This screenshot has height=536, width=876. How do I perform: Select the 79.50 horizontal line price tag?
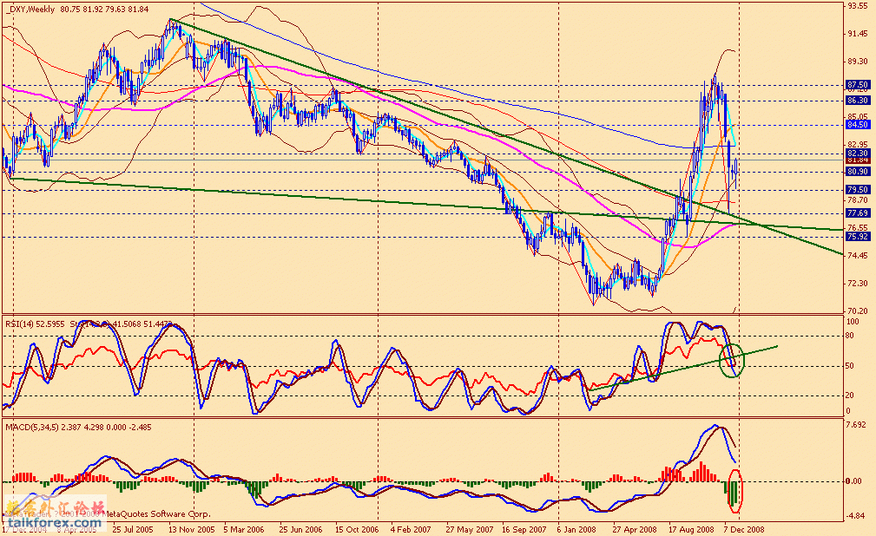click(858, 190)
